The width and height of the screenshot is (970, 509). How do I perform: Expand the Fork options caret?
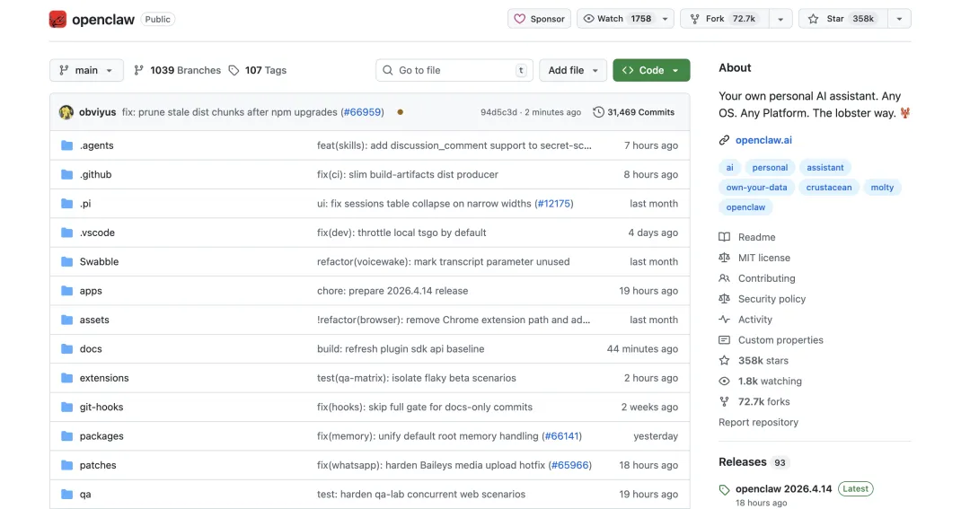click(780, 19)
